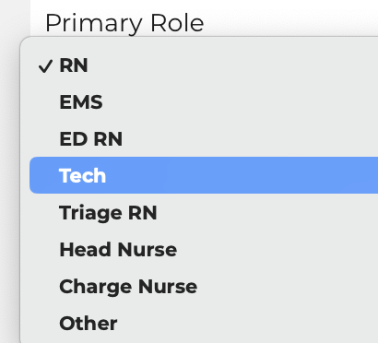Click the Primary Role field label
Screen dimensions: 378x343
click(124, 23)
